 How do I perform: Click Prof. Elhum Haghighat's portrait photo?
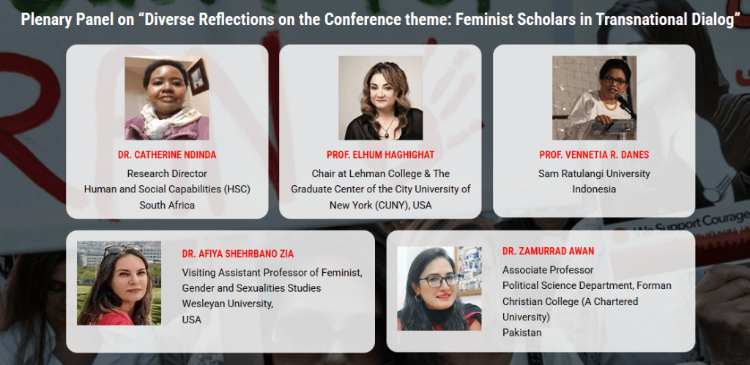380,98
